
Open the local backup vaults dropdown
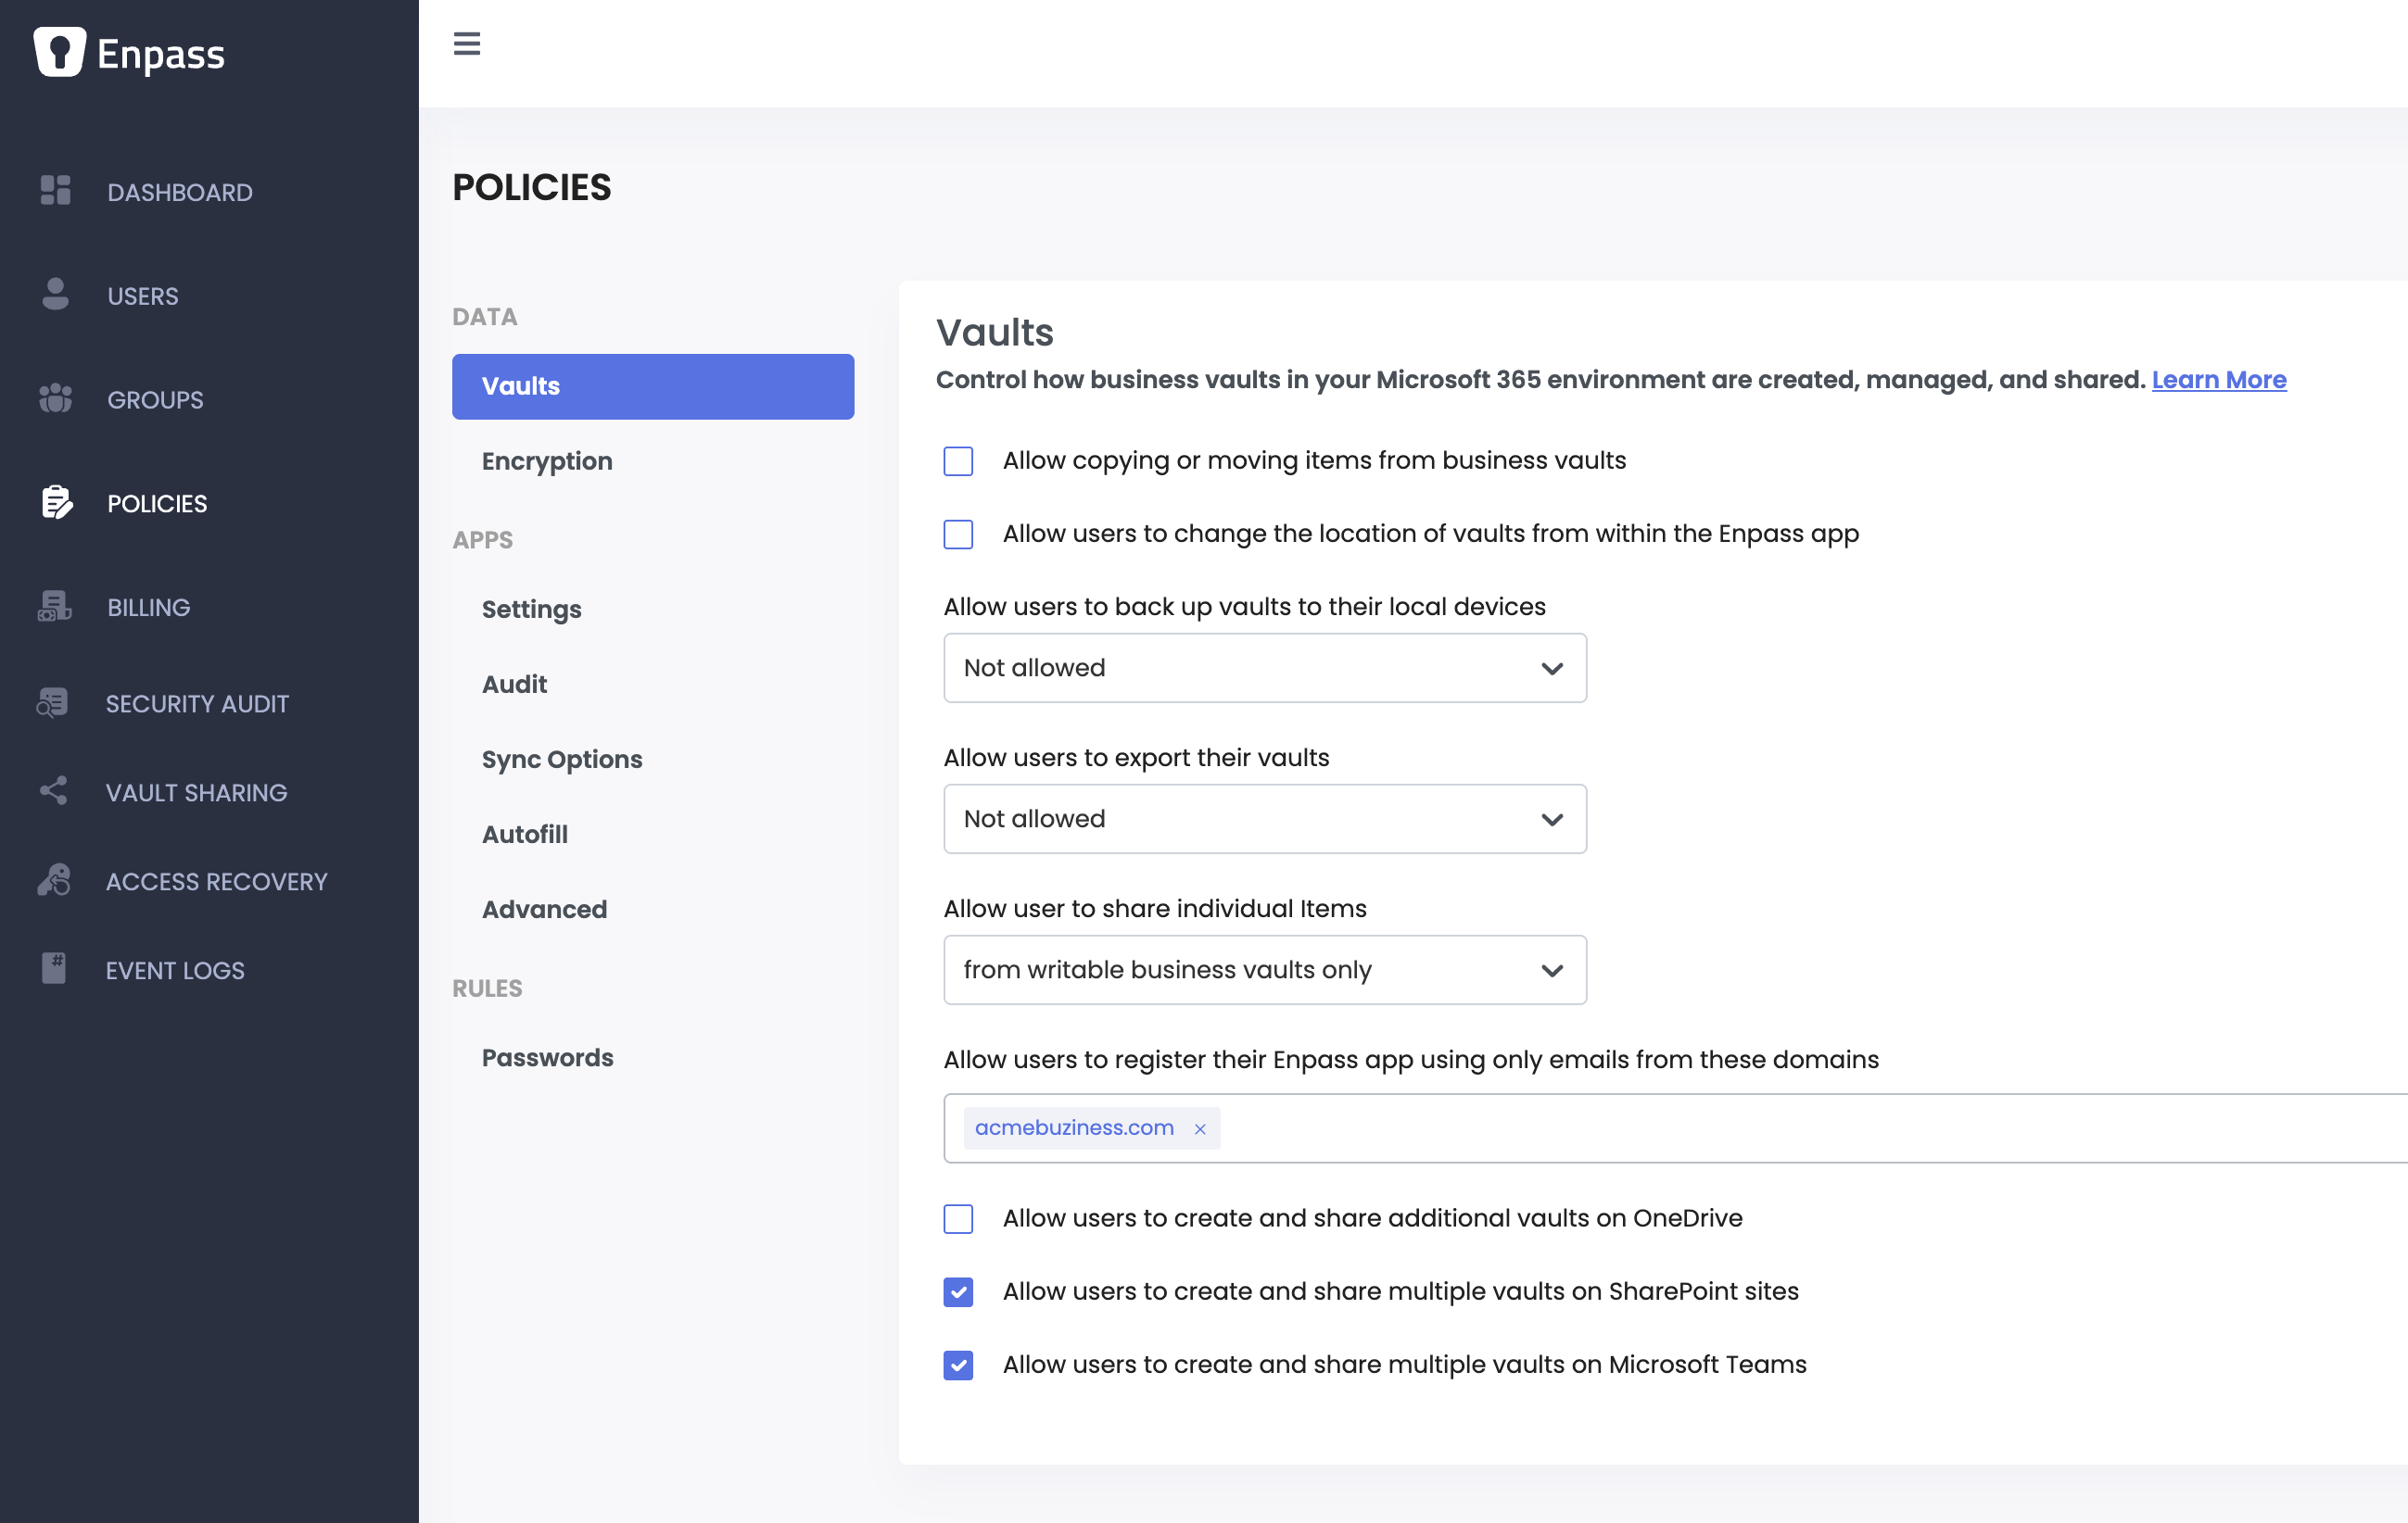tap(1265, 668)
